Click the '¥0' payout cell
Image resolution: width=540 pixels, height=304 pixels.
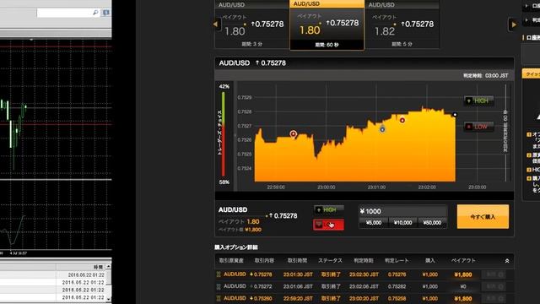(x=463, y=286)
